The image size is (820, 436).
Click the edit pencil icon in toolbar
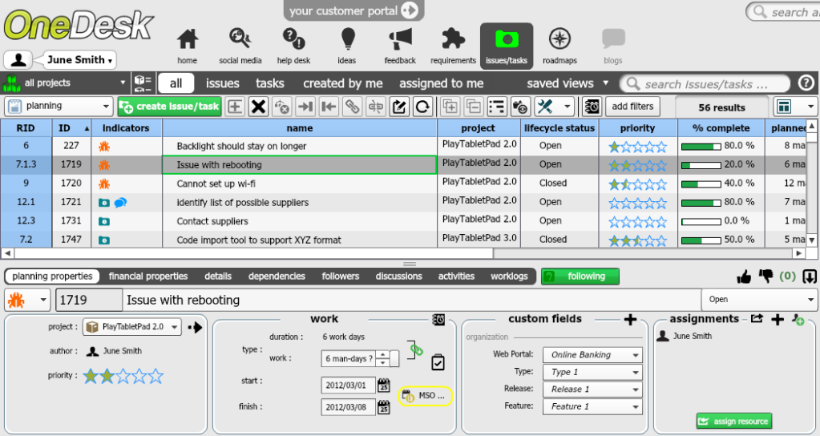click(399, 107)
